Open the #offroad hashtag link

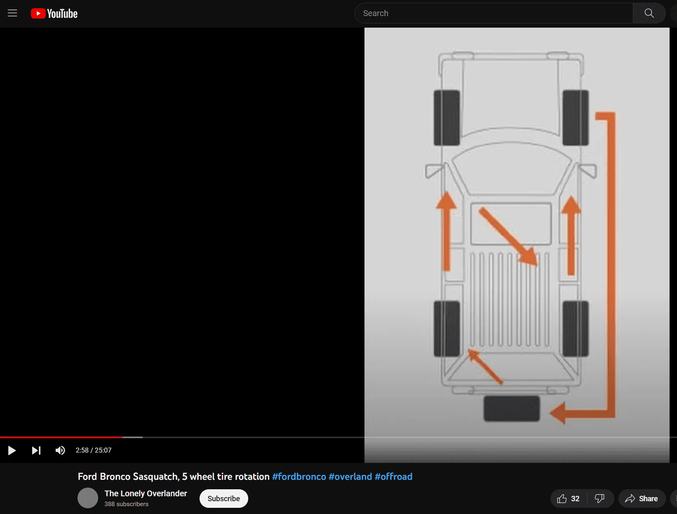(393, 477)
